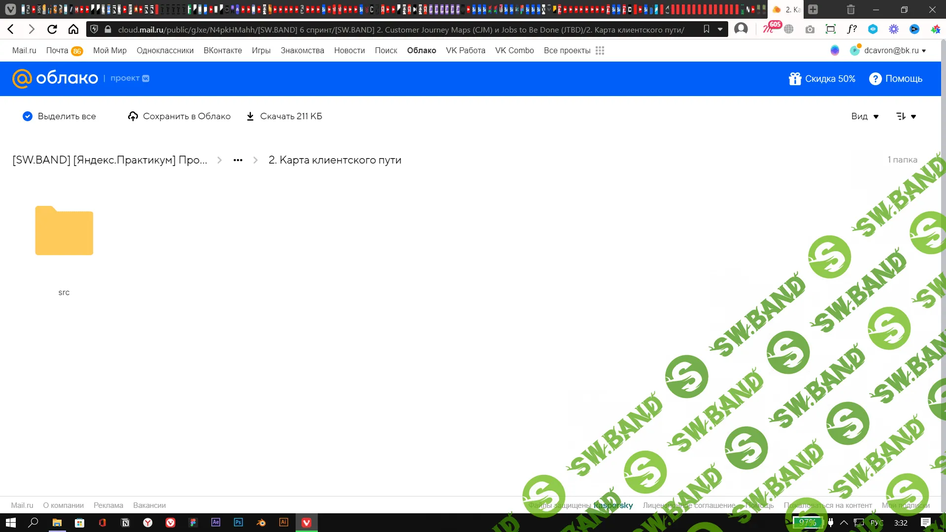Toggle the Выделить все checkbox
This screenshot has width=946, height=532.
tap(28, 116)
